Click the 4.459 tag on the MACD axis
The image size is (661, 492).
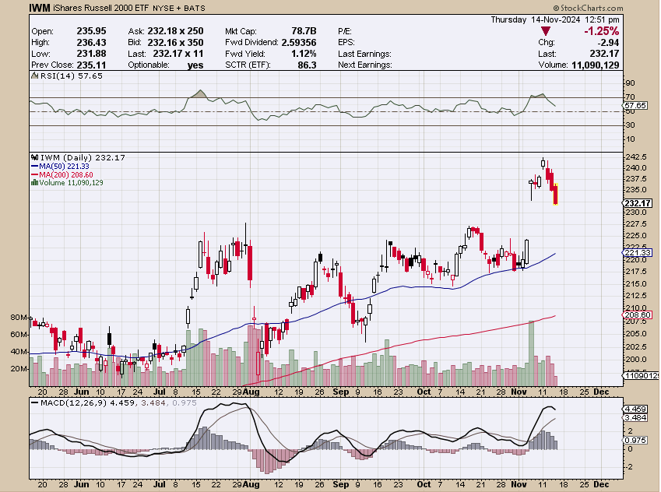[x=636, y=409]
